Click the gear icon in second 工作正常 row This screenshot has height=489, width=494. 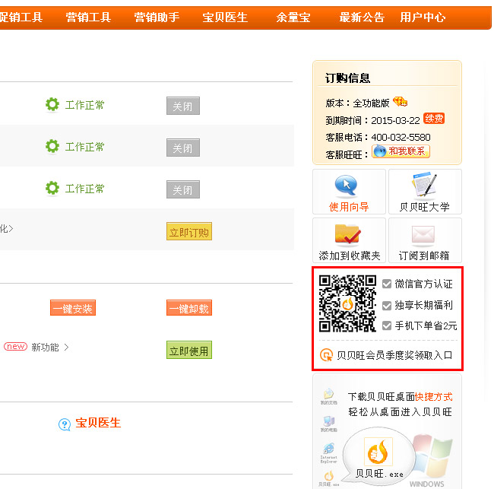(52, 146)
